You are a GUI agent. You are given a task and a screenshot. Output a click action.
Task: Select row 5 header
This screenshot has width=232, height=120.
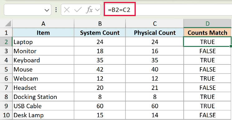[x=6, y=69]
